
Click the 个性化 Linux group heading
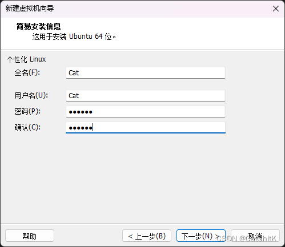point(26,59)
